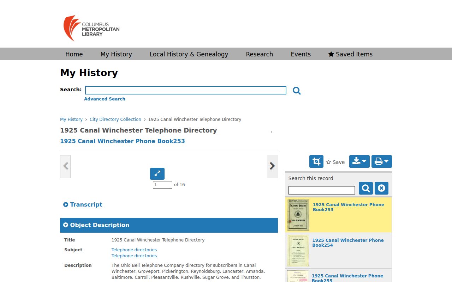Open the Phone Book255 link in sidebar

(347, 278)
